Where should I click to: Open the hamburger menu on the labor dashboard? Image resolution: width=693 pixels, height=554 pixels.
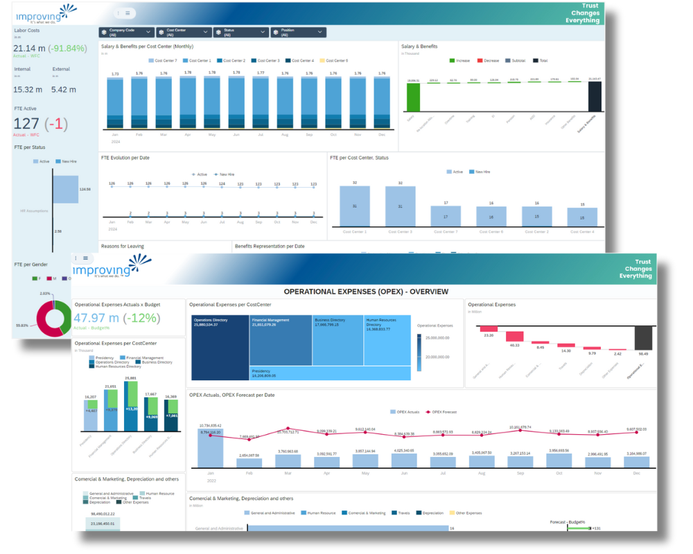(128, 12)
